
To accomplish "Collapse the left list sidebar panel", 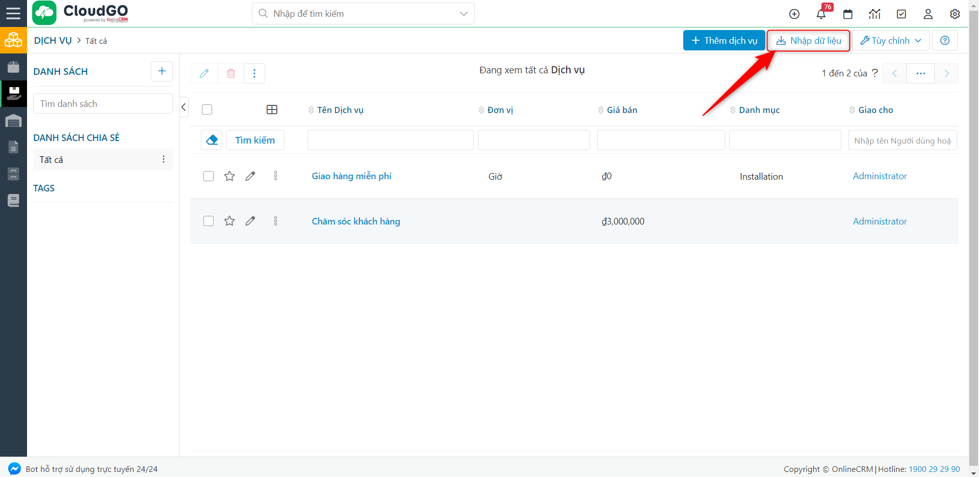I will tap(184, 107).
